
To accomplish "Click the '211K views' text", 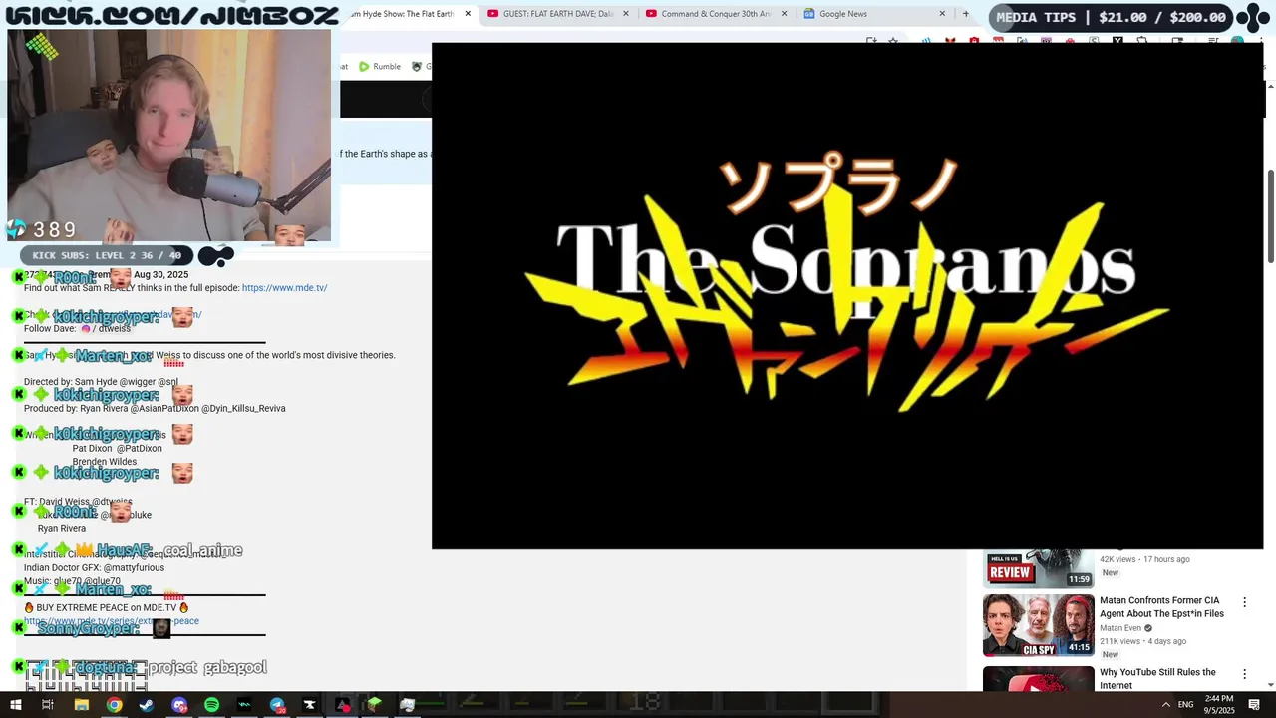I will tap(1119, 641).
